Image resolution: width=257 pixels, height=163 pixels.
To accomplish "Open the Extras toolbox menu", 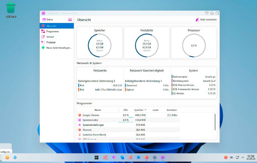I will [48, 20].
